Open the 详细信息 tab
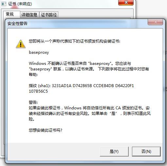The width and height of the screenshot is (167, 166). [x=29, y=15]
